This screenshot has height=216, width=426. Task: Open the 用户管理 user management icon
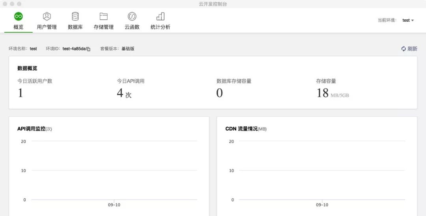47,16
